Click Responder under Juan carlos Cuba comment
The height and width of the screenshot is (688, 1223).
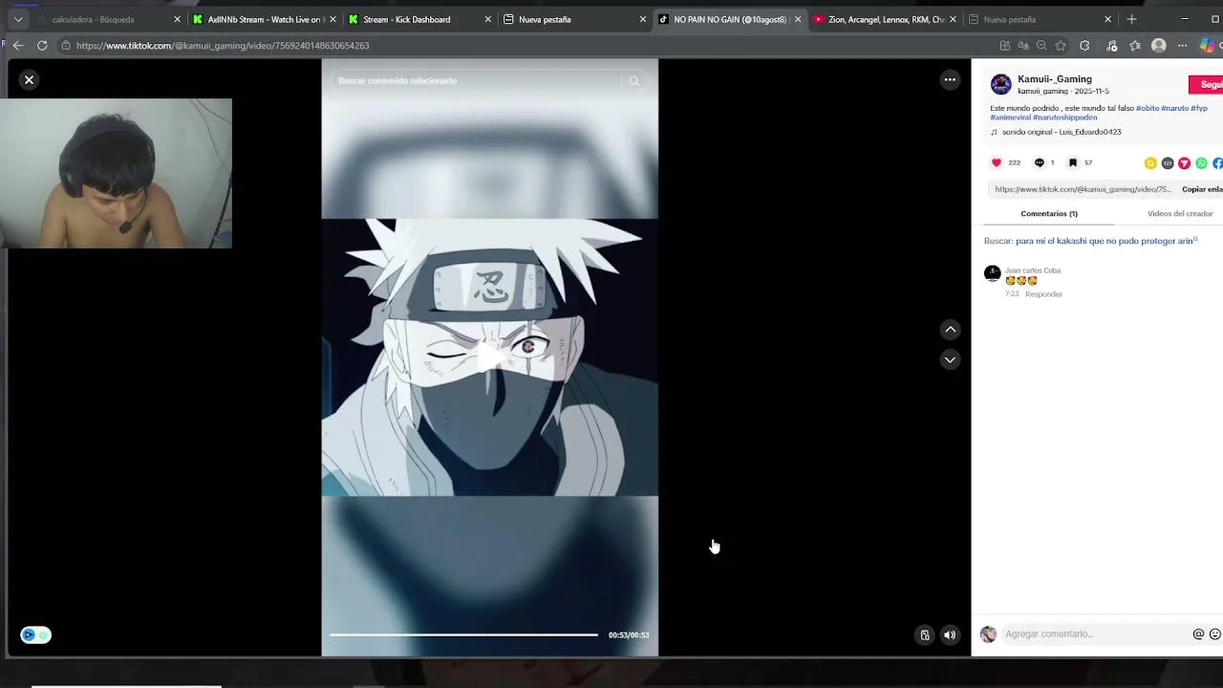1043,294
